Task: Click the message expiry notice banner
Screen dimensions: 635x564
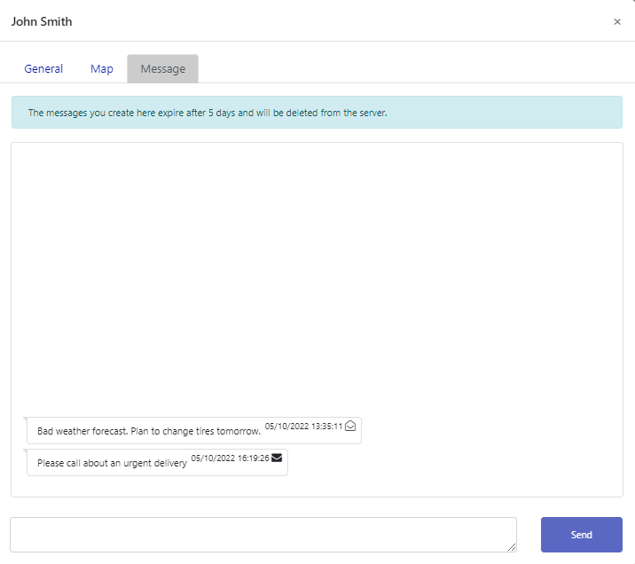Action: (x=317, y=112)
